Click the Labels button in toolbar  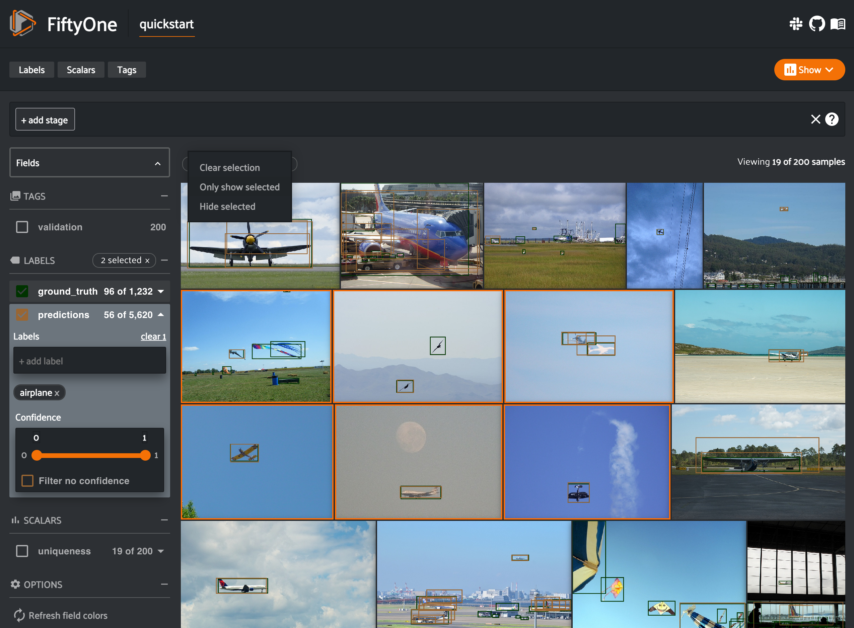coord(31,70)
